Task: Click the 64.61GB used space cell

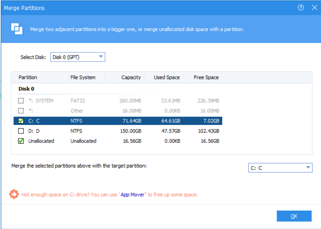Action: coord(171,121)
